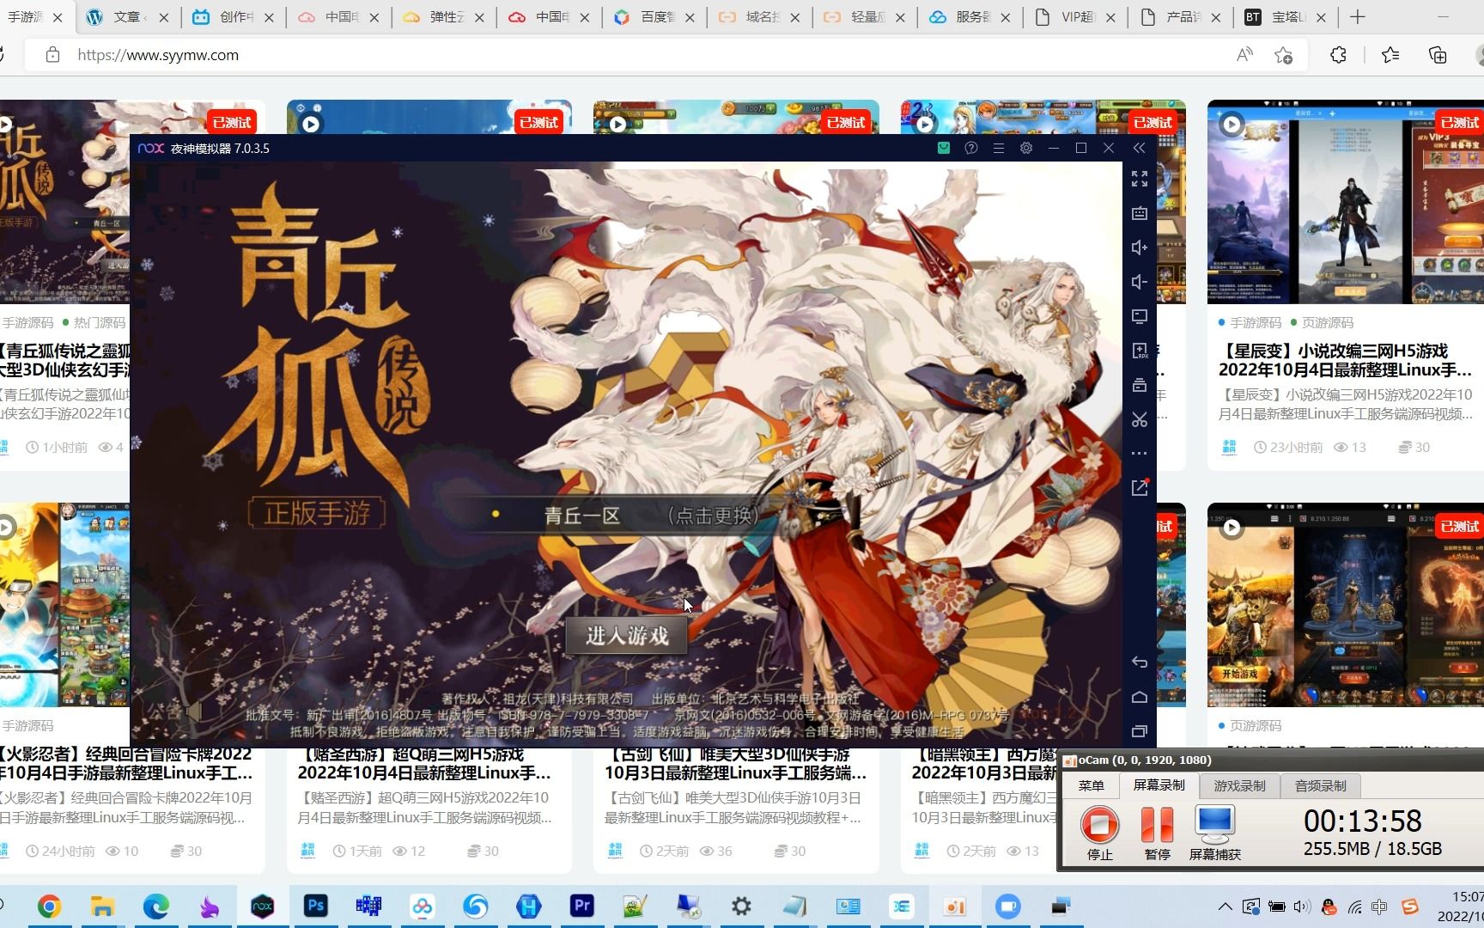Open Premiere Pro from taskbar
Image resolution: width=1484 pixels, height=928 pixels.
pyautogui.click(x=581, y=906)
